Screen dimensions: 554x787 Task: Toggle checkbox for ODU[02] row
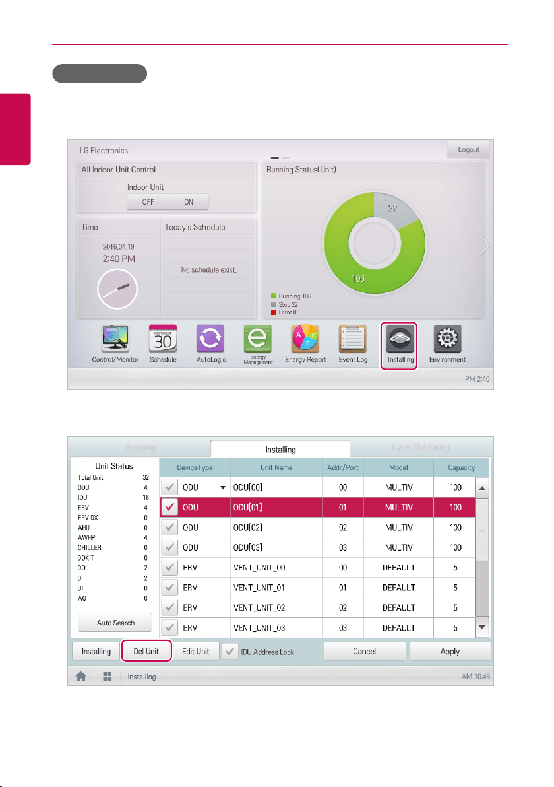(x=169, y=528)
